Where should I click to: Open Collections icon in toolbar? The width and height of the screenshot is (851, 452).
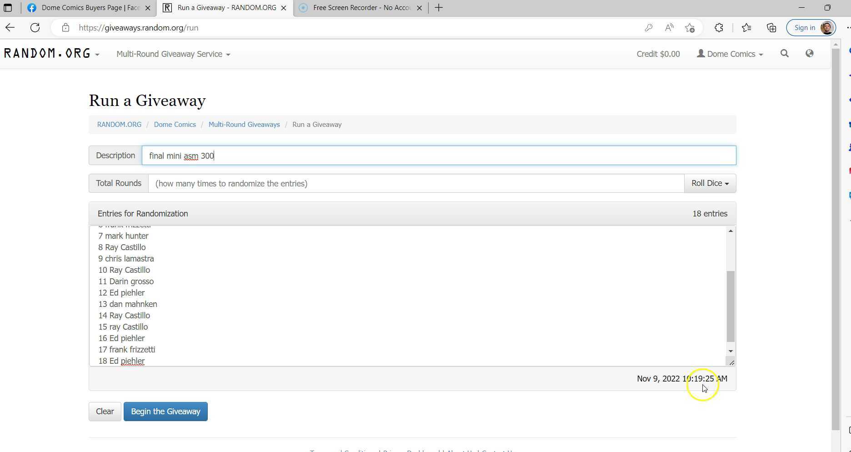(x=771, y=28)
